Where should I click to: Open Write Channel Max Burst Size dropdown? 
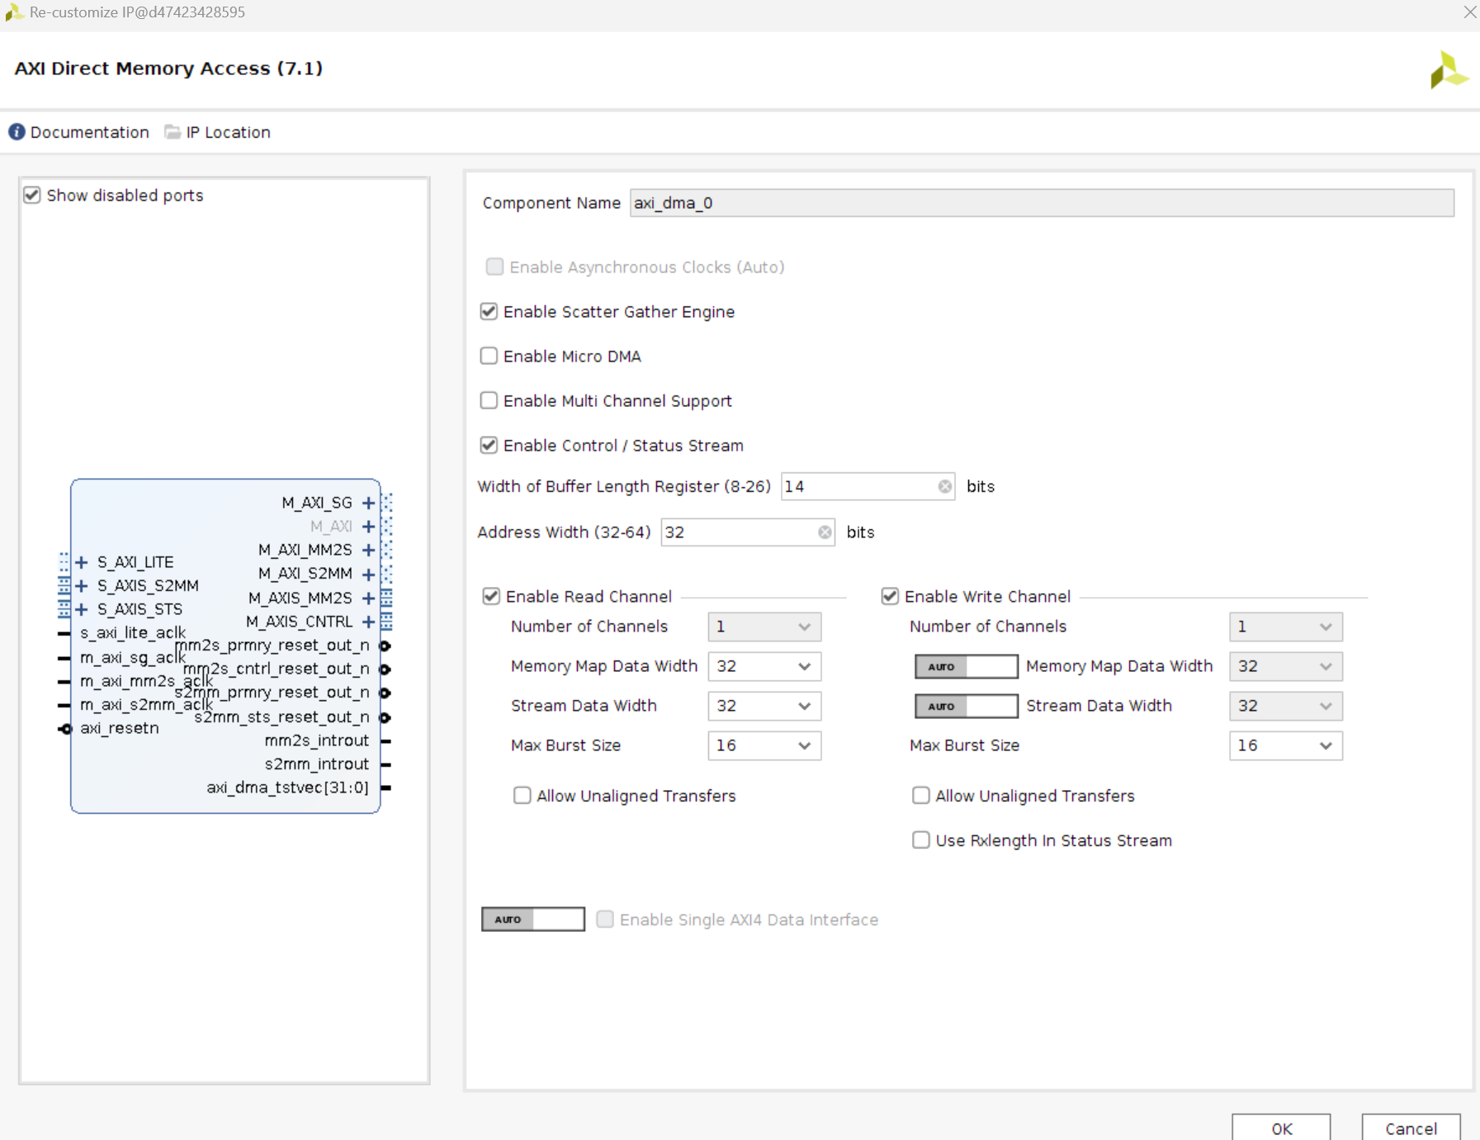(1285, 746)
